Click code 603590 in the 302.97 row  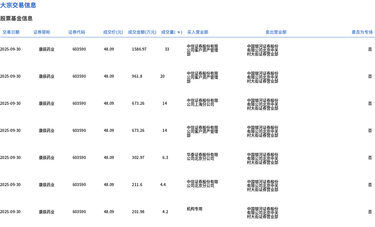coord(79,157)
